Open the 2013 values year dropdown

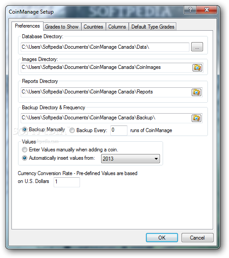pyautogui.click(x=131, y=159)
